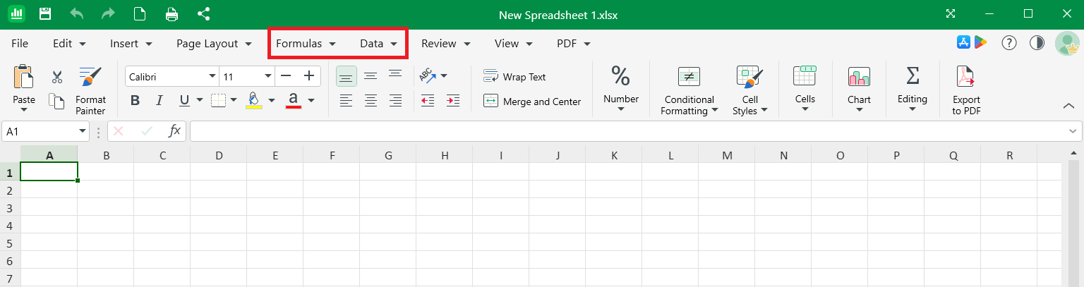This screenshot has height=287, width=1084.
Task: Click the Save icon in title bar
Action: 45,13
